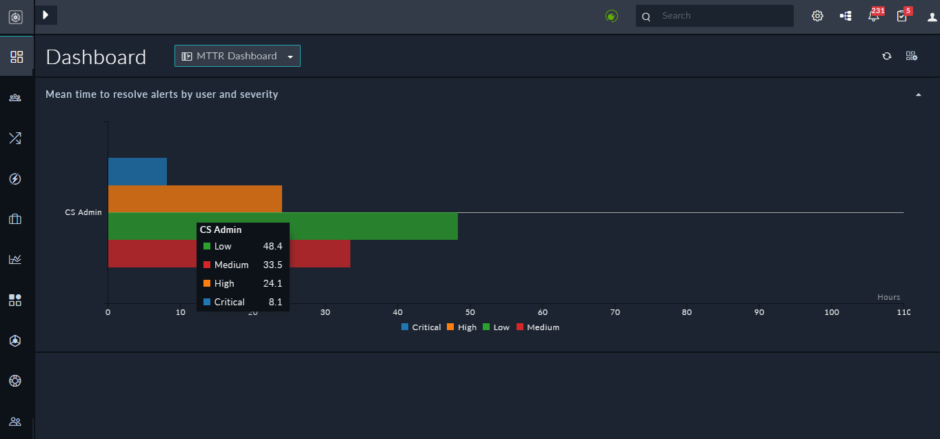Open the application settings gear
The width and height of the screenshot is (940, 439).
pyautogui.click(x=817, y=15)
